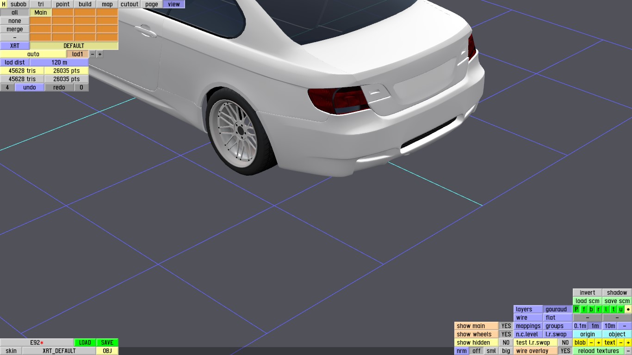
Task: Click the object button
Action: 617,334
